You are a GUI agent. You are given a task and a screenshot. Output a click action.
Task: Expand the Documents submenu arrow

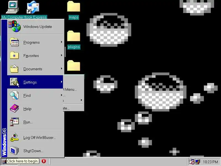click(x=61, y=69)
